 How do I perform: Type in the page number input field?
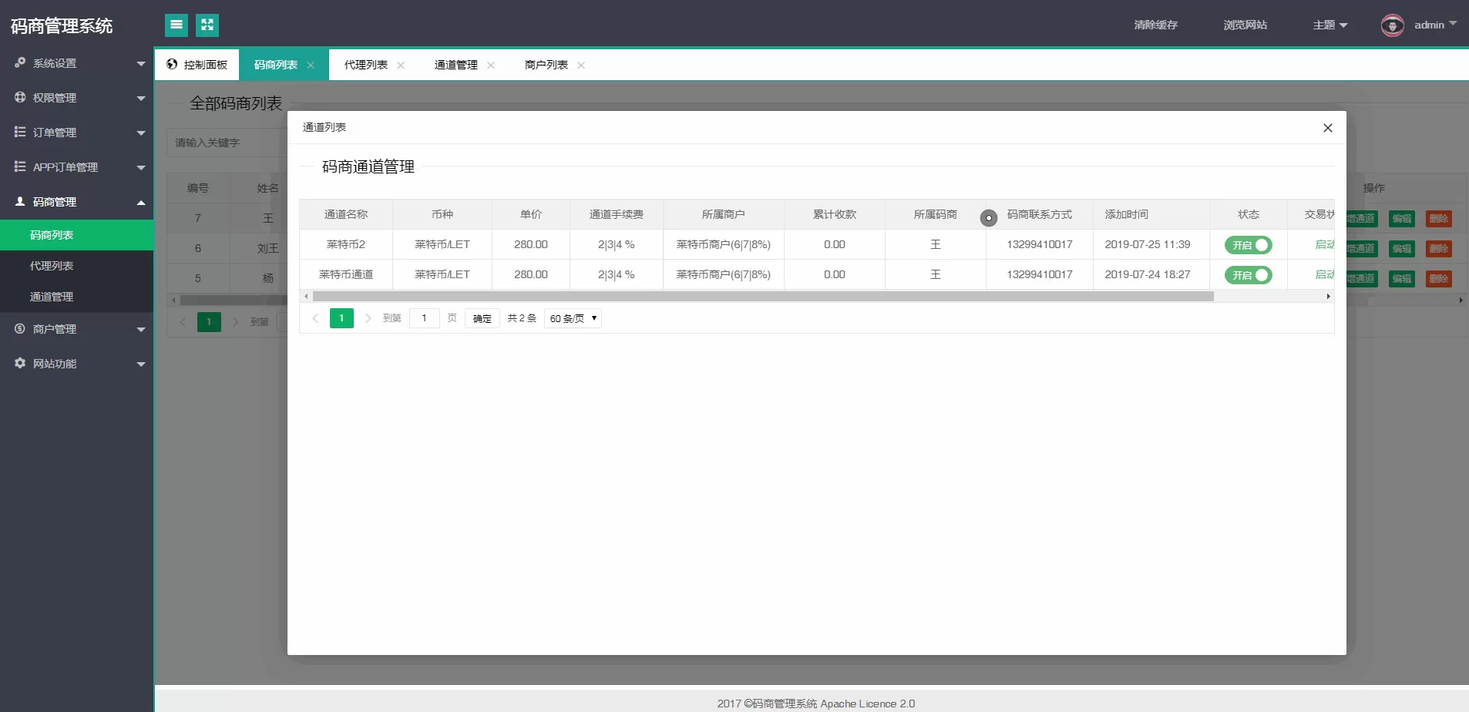tap(424, 317)
